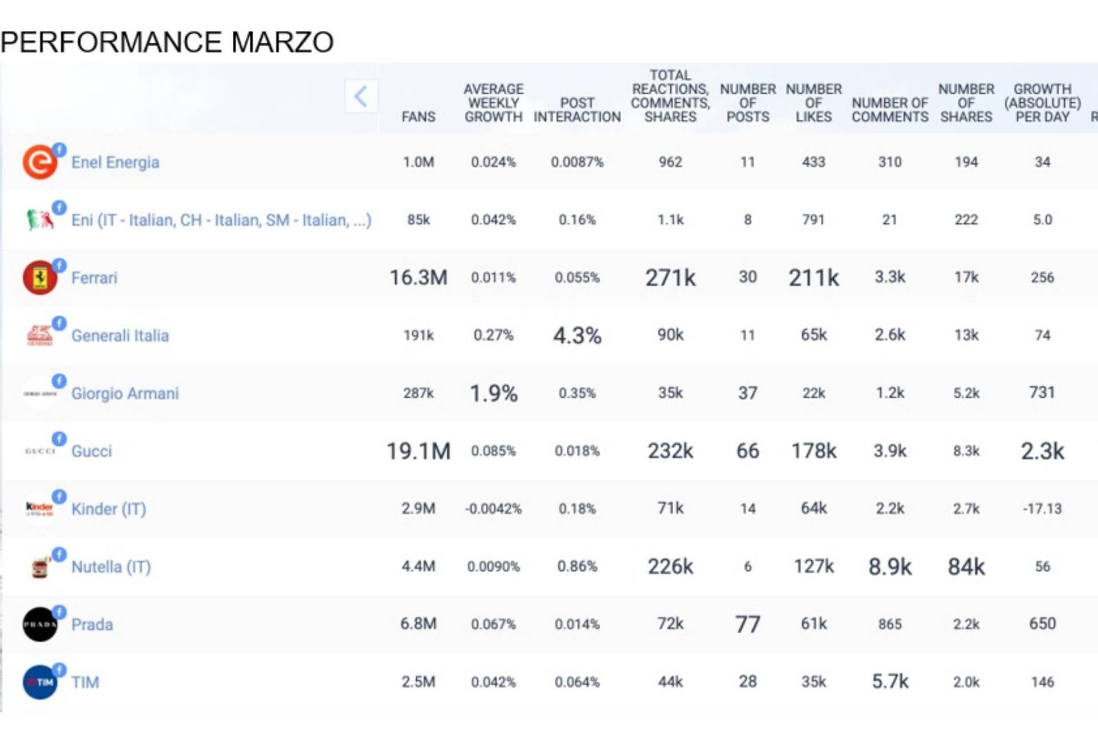Click the Kinder logo icon
Viewport: 1098px width, 732px height.
click(x=39, y=508)
